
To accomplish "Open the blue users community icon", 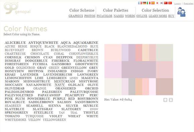I will coord(181,12).
